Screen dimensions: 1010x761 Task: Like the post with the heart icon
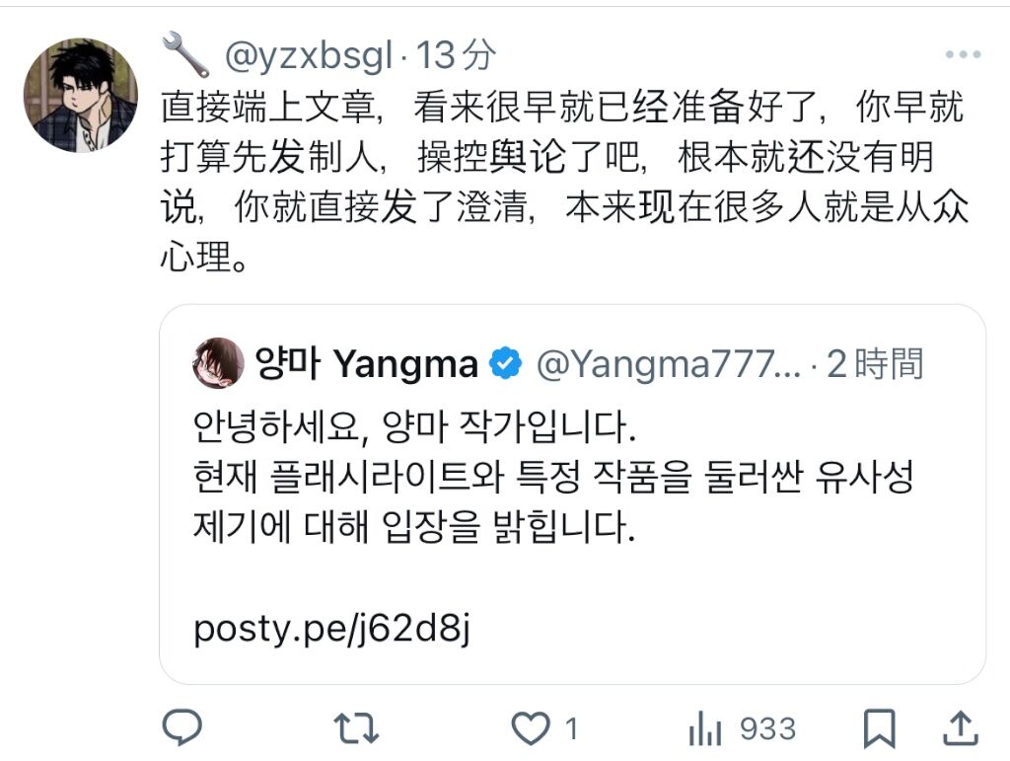(x=530, y=728)
